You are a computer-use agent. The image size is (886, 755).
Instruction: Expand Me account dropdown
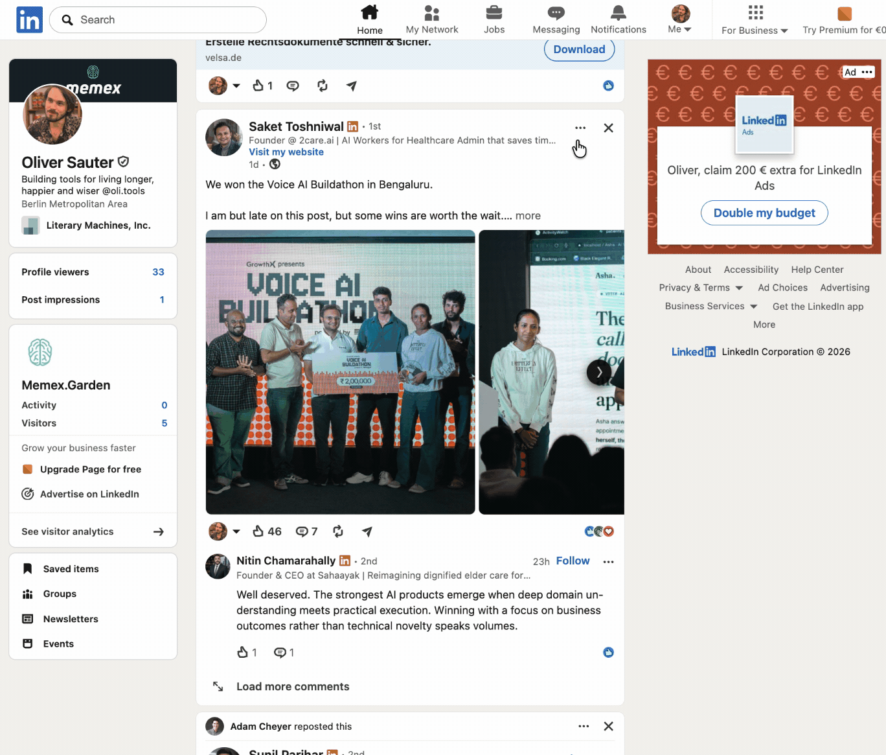pyautogui.click(x=680, y=20)
